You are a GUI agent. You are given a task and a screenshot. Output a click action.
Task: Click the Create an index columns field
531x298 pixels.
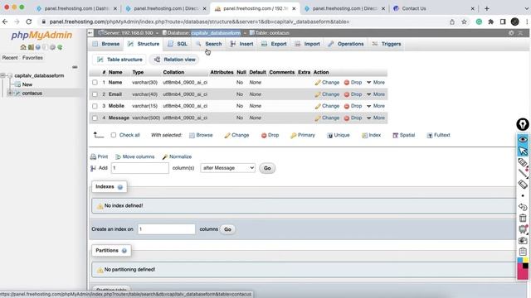tap(166, 229)
